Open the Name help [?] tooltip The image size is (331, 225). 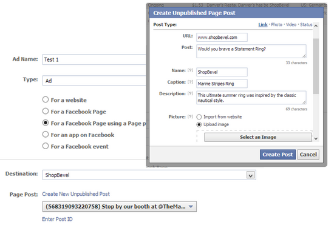coord(190,70)
